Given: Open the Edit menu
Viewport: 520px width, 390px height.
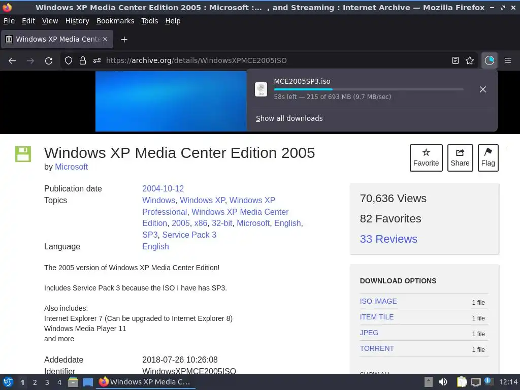Looking at the screenshot, I should click(x=28, y=21).
